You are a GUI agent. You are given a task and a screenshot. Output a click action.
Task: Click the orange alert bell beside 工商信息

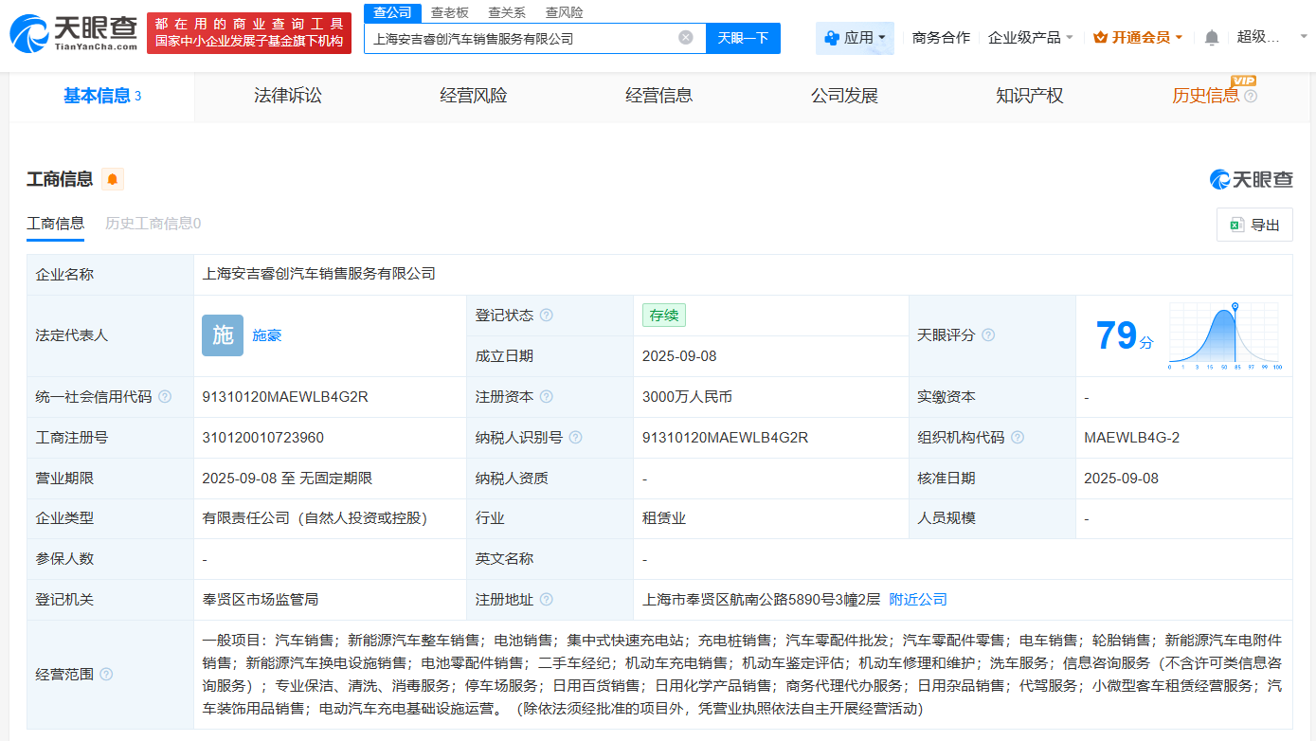(113, 179)
